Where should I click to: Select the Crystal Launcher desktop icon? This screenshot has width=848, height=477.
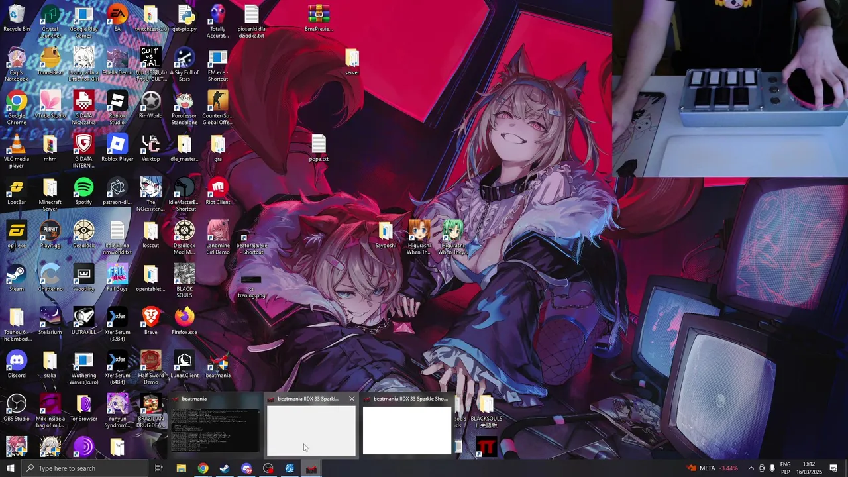[50, 22]
